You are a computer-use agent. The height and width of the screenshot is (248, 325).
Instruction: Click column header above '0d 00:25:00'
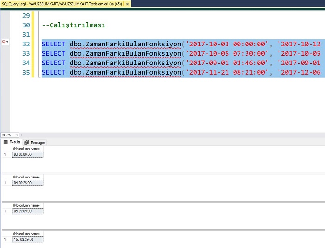[x=26, y=177]
